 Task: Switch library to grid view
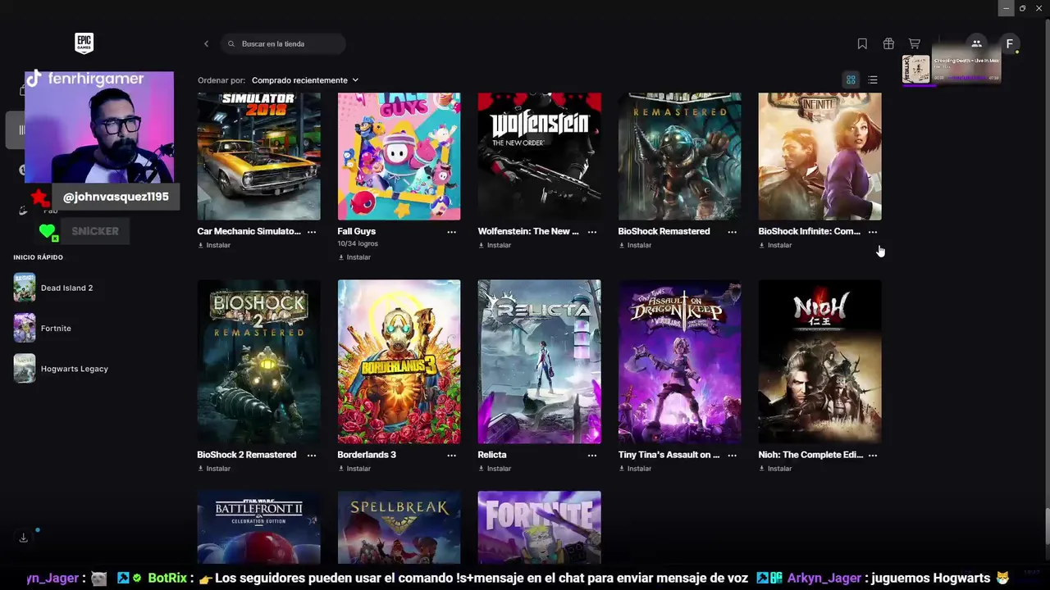(x=851, y=79)
